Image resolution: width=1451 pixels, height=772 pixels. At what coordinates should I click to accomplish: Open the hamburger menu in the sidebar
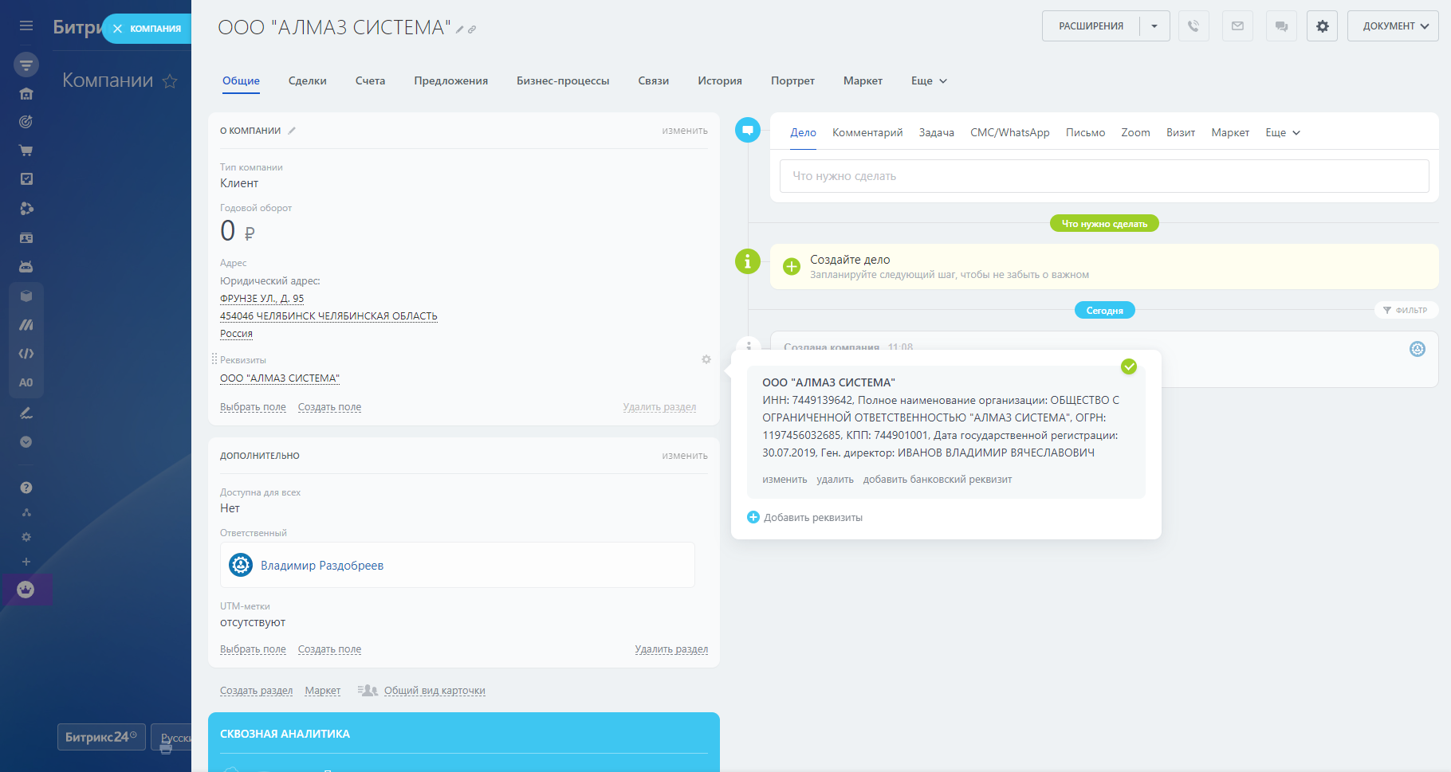pyautogui.click(x=26, y=26)
